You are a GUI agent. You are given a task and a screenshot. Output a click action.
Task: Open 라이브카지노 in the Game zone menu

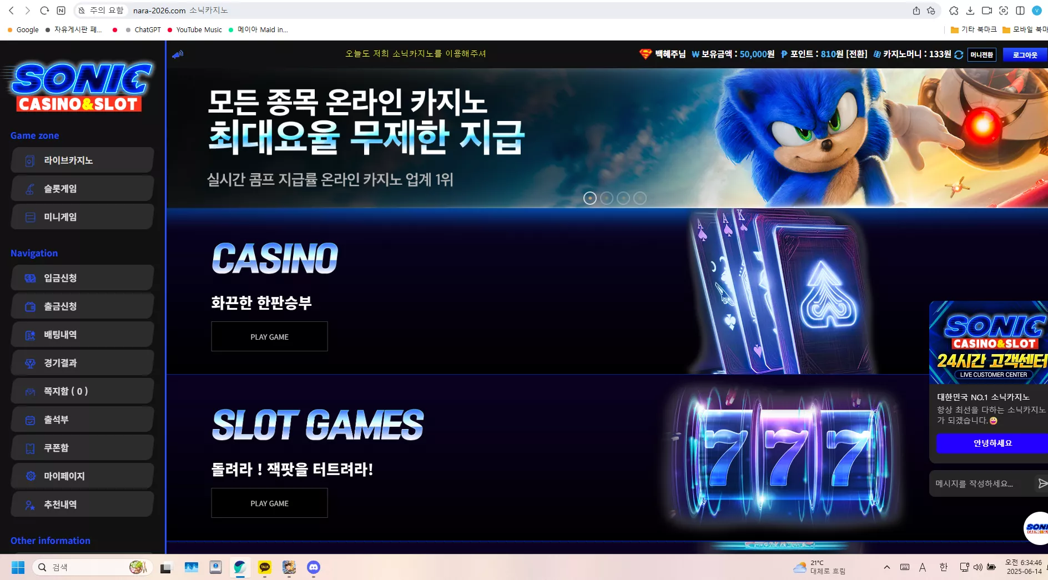(82, 160)
